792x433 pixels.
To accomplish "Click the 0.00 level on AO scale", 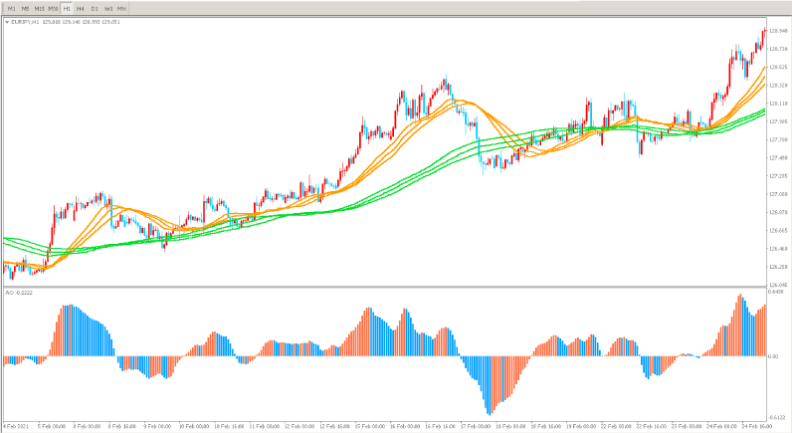I will [774, 356].
